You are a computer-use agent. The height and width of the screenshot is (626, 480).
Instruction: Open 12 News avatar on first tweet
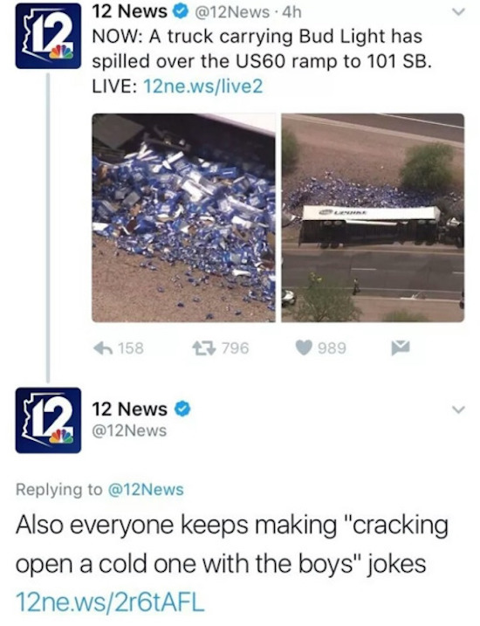point(48,36)
